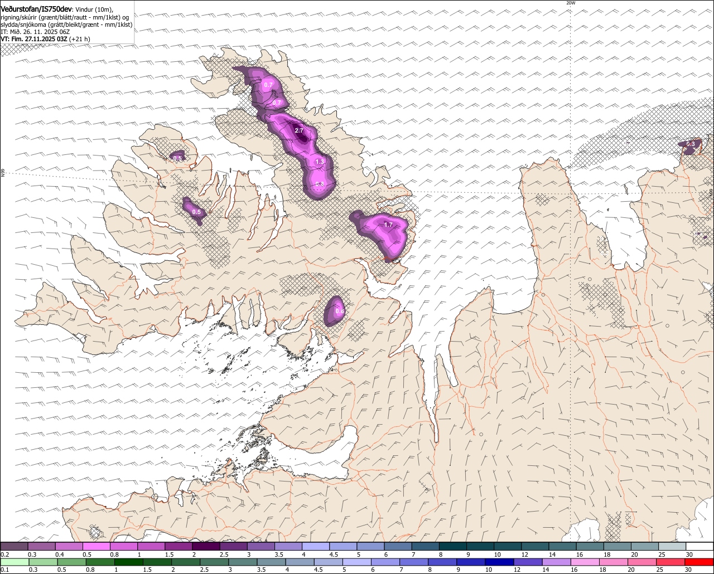Screen dimensions: 714x574
Task: Click the '0.2' label under the upper scale
Action: (5, 554)
